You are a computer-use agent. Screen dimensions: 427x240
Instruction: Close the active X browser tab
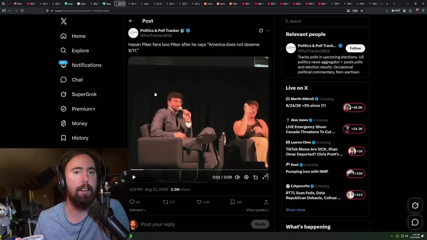[123, 4]
